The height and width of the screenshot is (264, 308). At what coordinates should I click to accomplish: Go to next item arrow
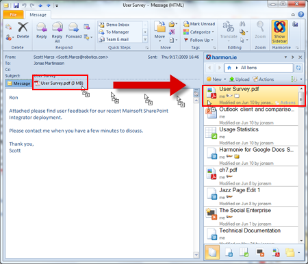coord(49,5)
